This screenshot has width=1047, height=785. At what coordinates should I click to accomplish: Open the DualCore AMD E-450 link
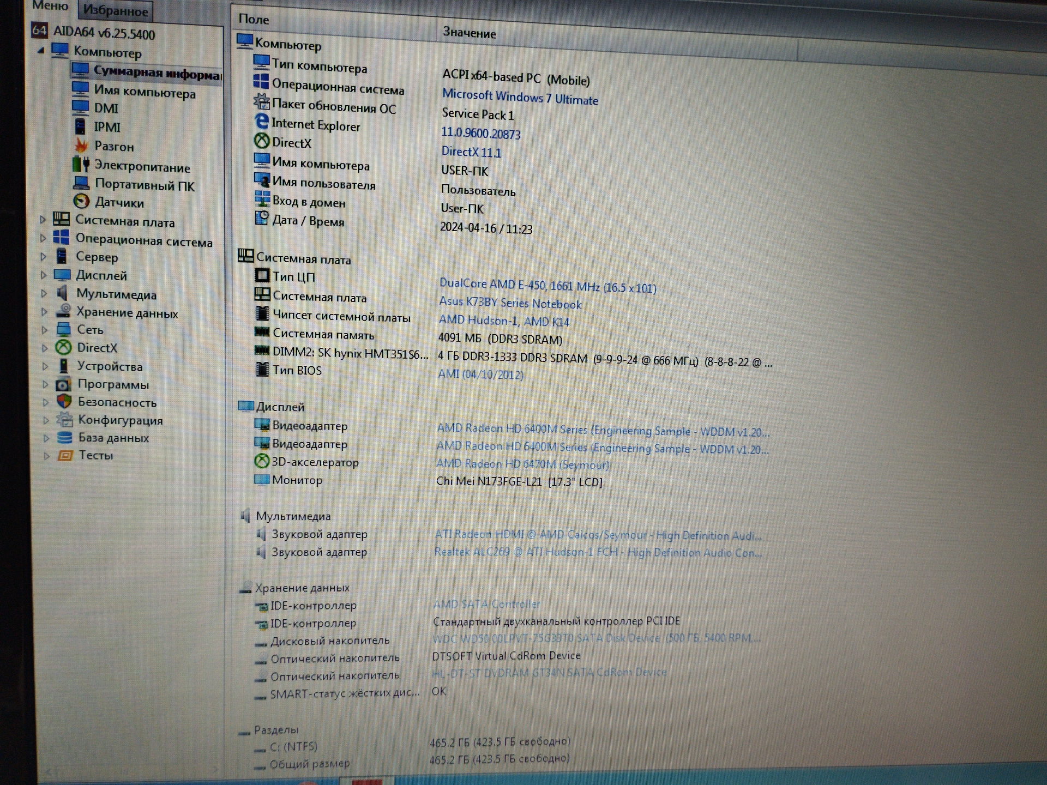(x=547, y=285)
